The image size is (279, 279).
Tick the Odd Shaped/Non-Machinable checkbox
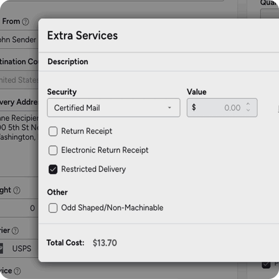[53, 208]
